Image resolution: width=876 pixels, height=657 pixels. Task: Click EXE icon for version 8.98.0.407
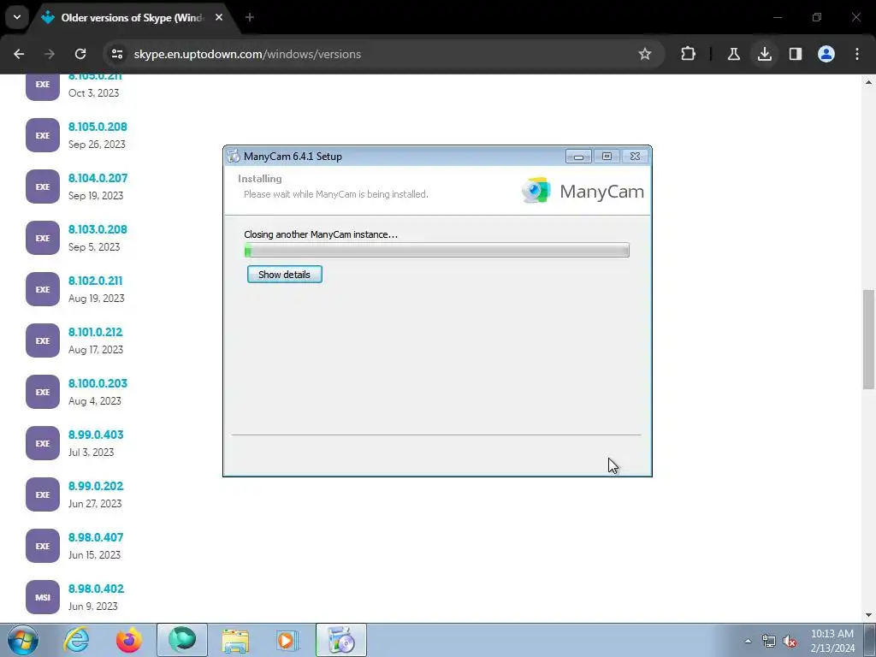coord(43,547)
